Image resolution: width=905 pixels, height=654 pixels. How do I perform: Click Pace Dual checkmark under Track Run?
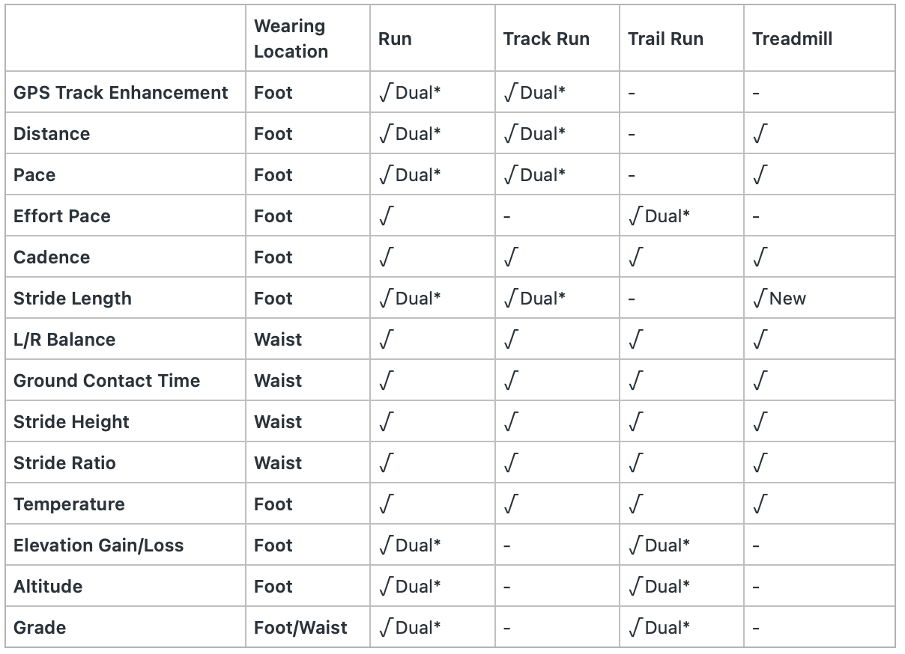click(534, 175)
